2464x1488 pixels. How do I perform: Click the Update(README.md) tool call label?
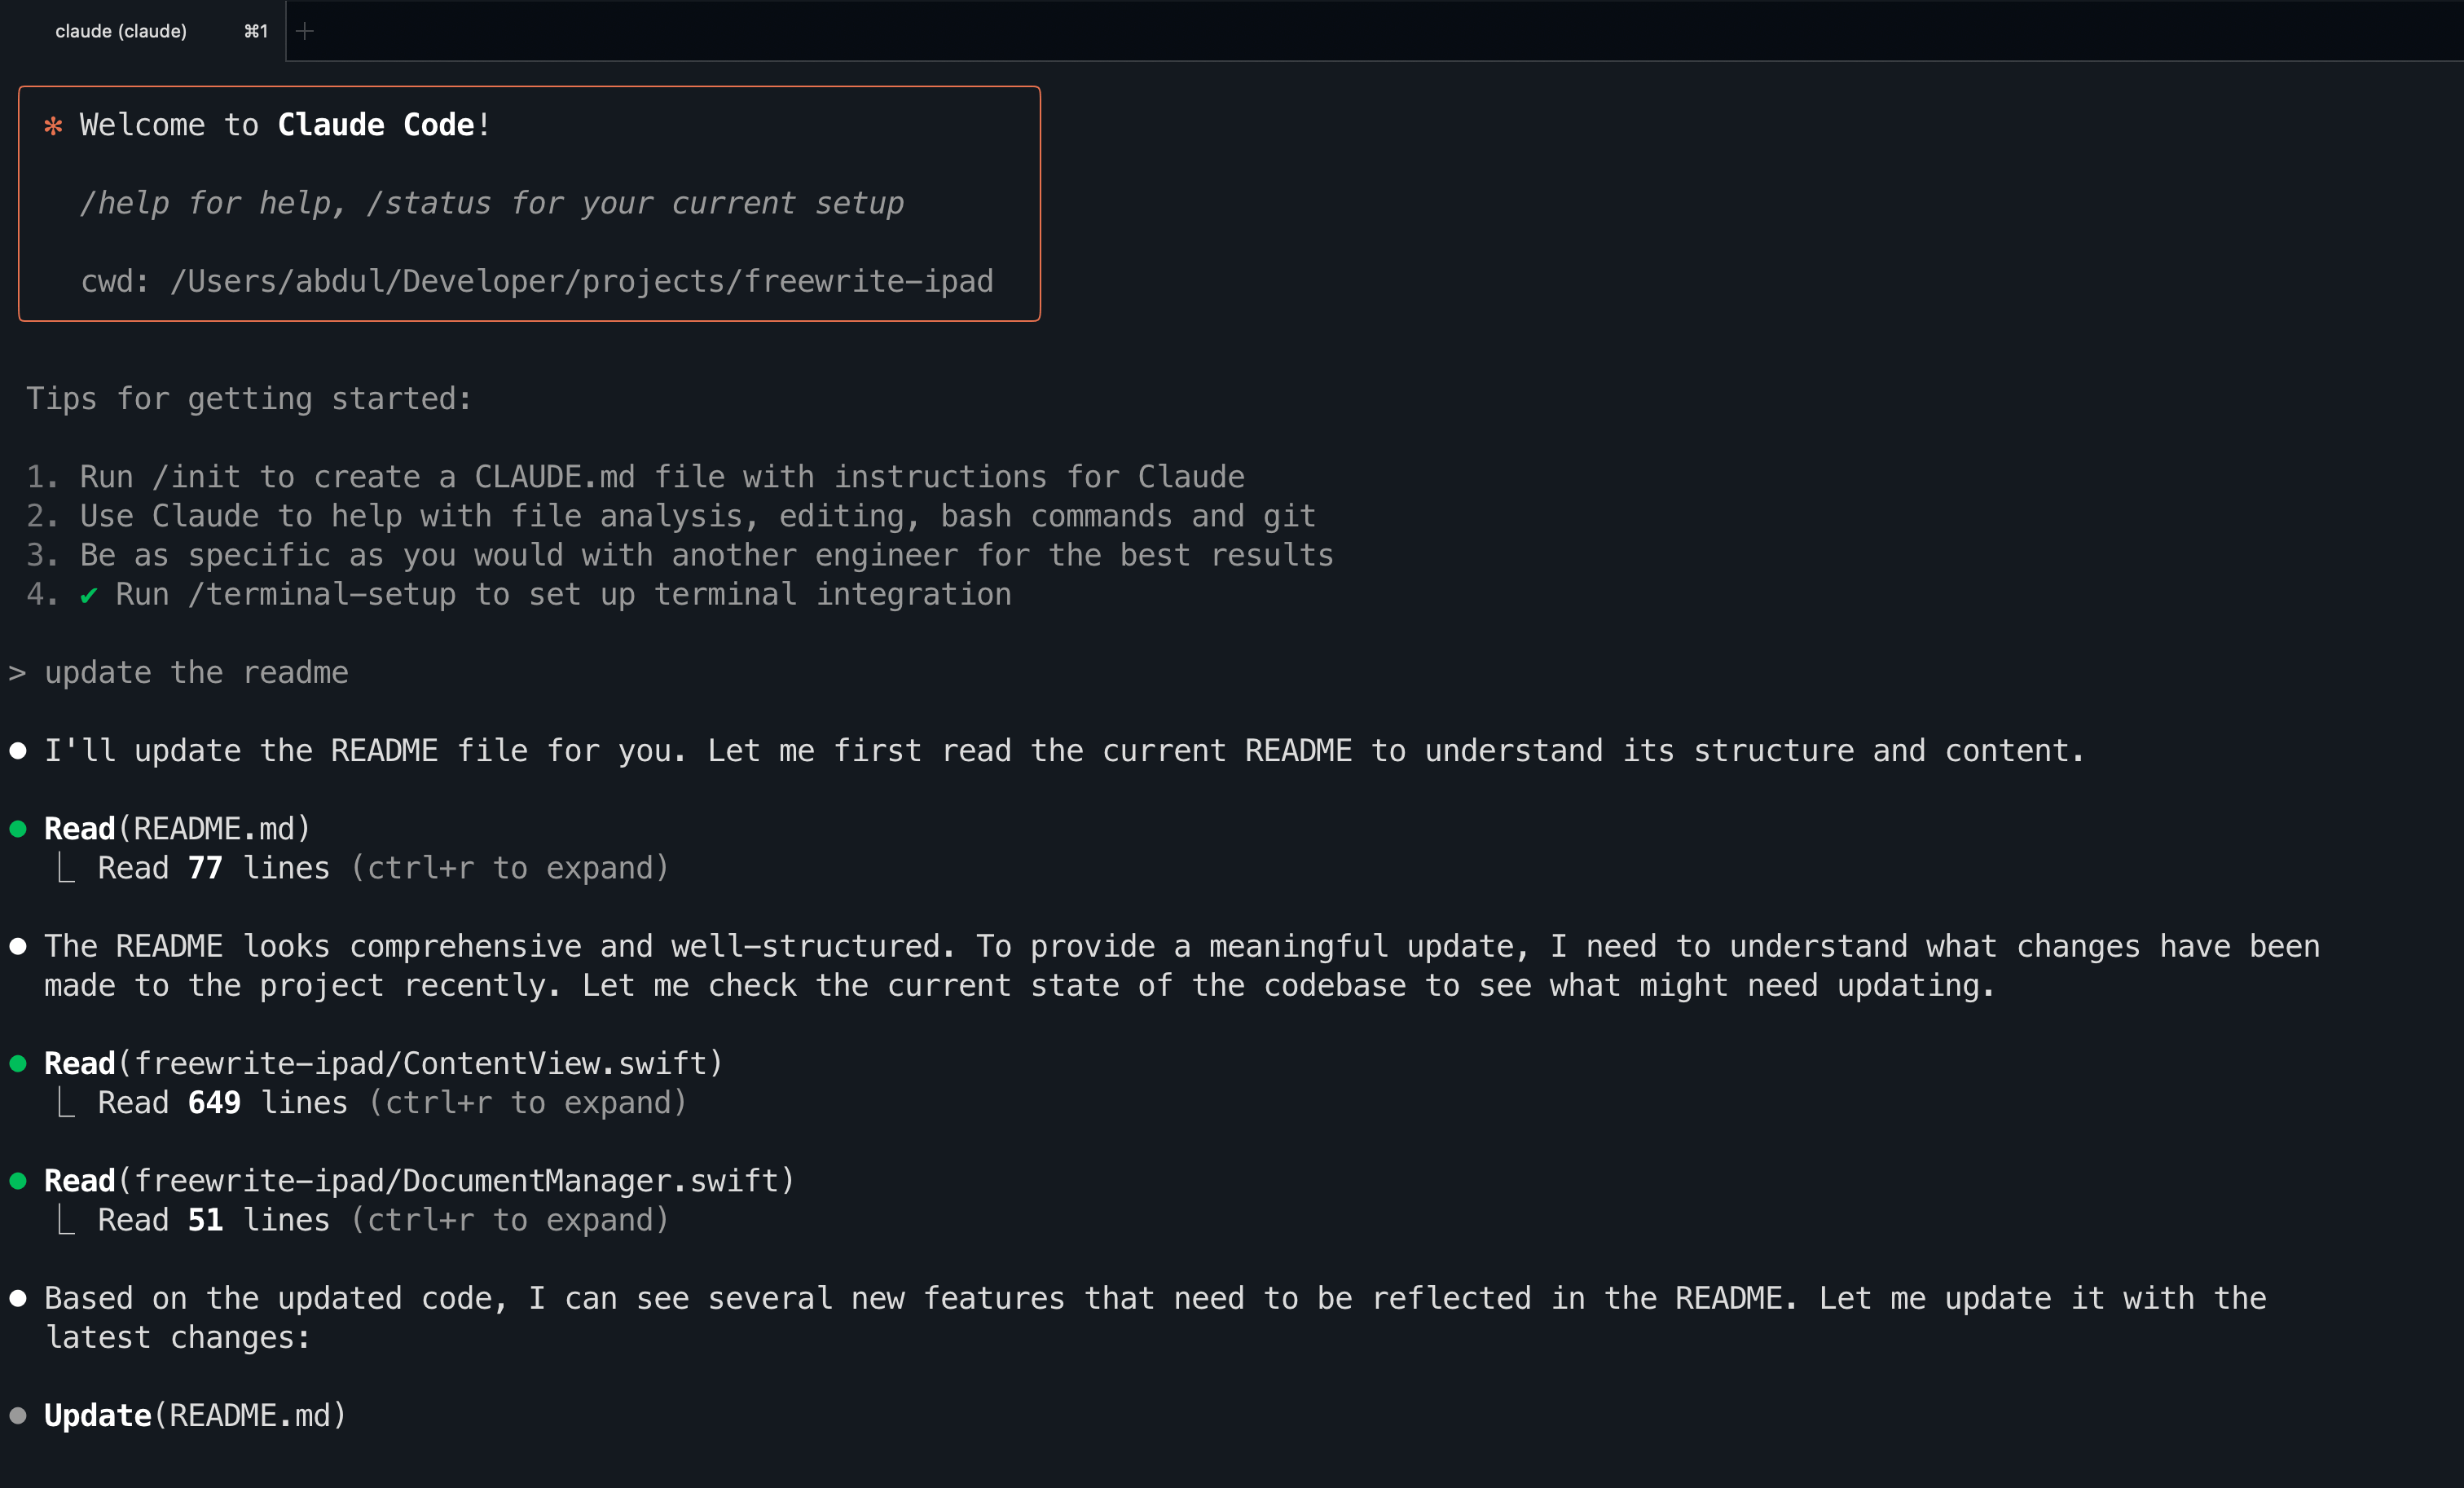point(194,1414)
